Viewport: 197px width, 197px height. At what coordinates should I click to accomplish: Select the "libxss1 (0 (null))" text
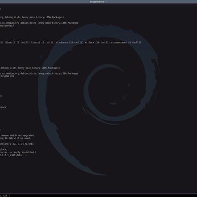[x=43, y=42]
